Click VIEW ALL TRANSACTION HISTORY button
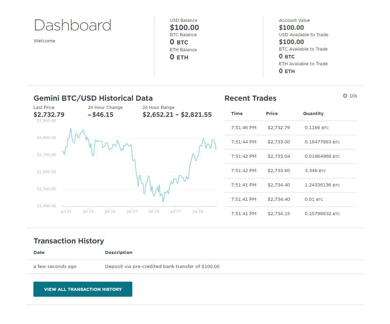 [x=82, y=289]
